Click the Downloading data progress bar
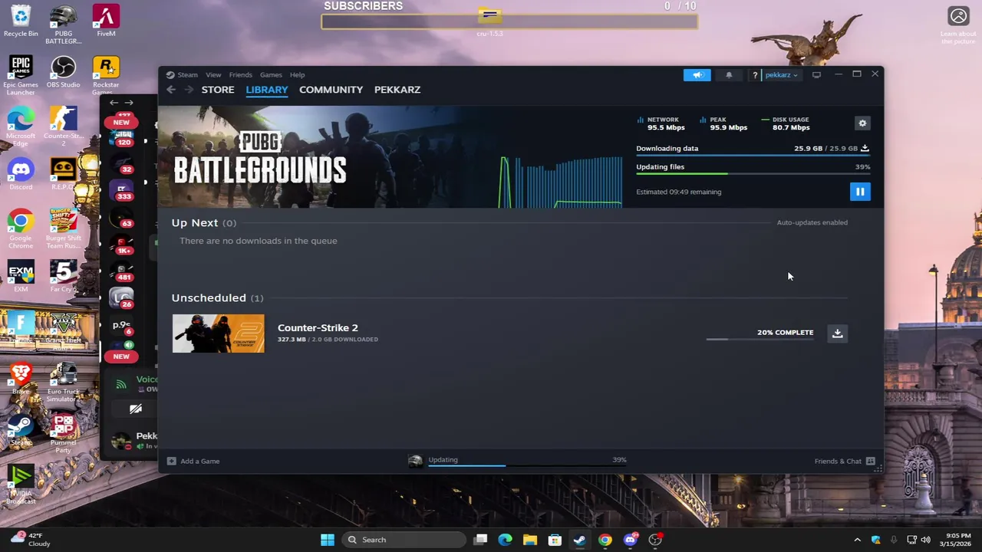This screenshot has height=552, width=982. [753, 156]
